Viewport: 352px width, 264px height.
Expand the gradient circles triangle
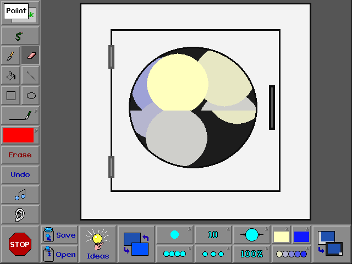307,249
